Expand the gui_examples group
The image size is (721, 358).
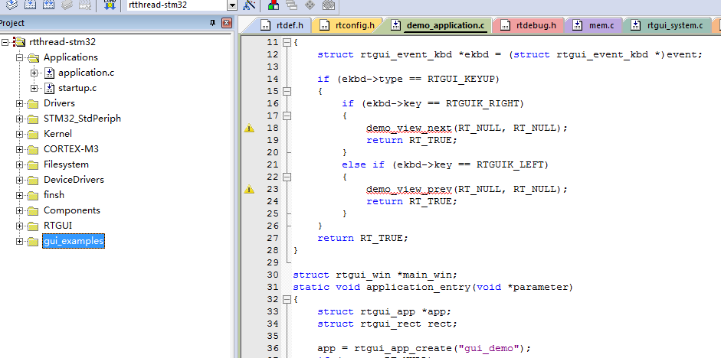tap(19, 241)
